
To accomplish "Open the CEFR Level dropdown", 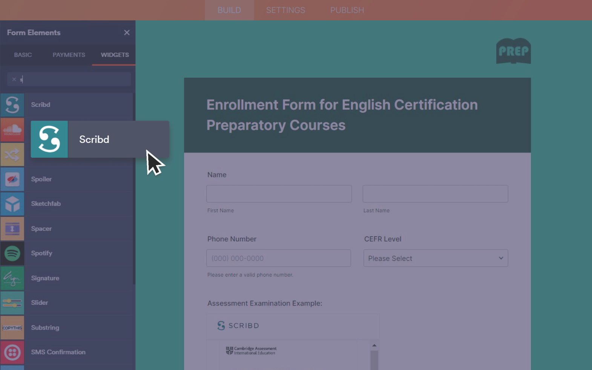I will click(436, 258).
